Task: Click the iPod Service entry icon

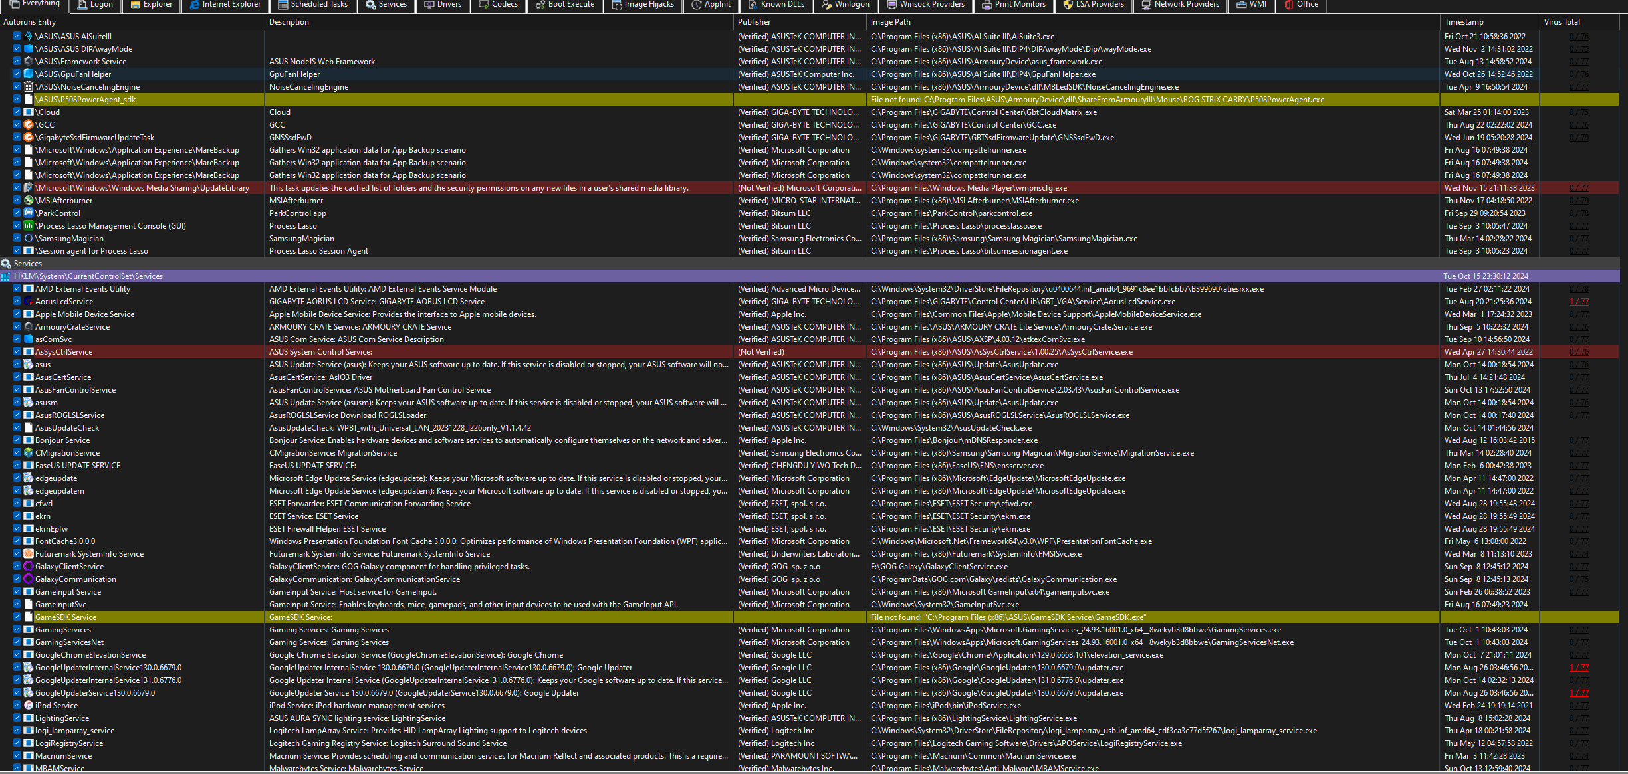Action: click(29, 706)
